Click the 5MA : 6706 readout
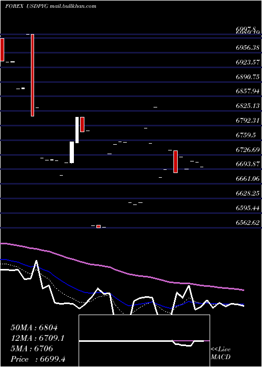262x367 pixels. pos(32,349)
